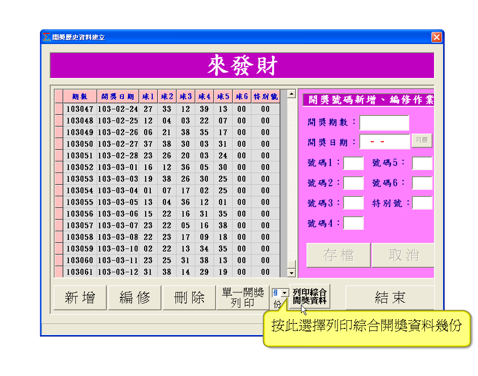Click the 開獎日期 date input field

384,142
